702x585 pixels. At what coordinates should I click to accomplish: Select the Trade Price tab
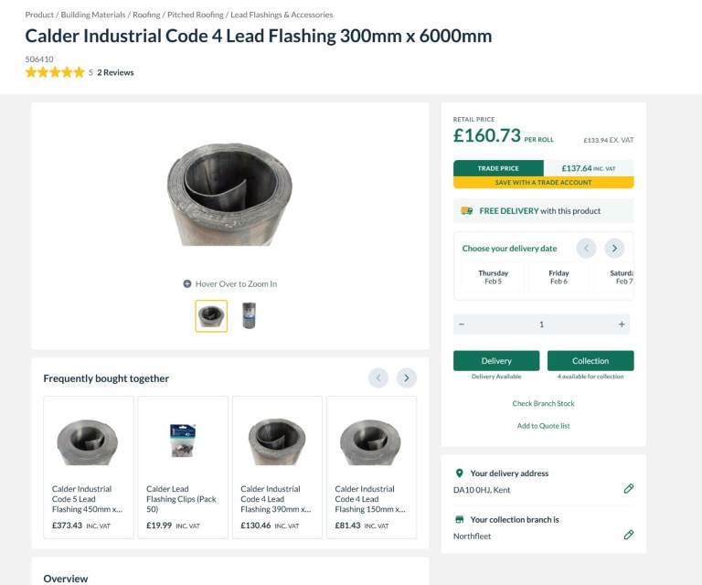(498, 168)
